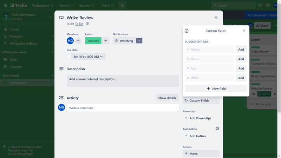The height and width of the screenshot is (158, 281).
Task: Click the Custom Fields sidebar button
Action: (x=201, y=100)
